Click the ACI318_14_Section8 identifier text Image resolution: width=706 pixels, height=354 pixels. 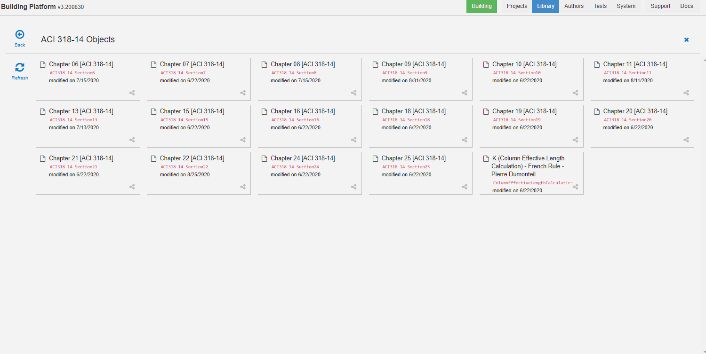pos(294,73)
